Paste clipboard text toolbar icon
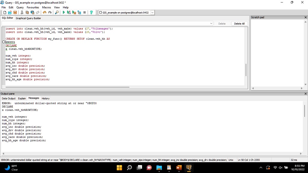 (32, 13)
